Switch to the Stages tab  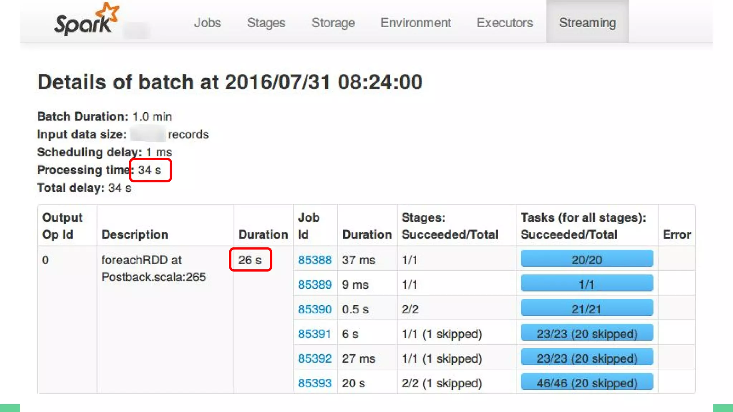(x=266, y=23)
